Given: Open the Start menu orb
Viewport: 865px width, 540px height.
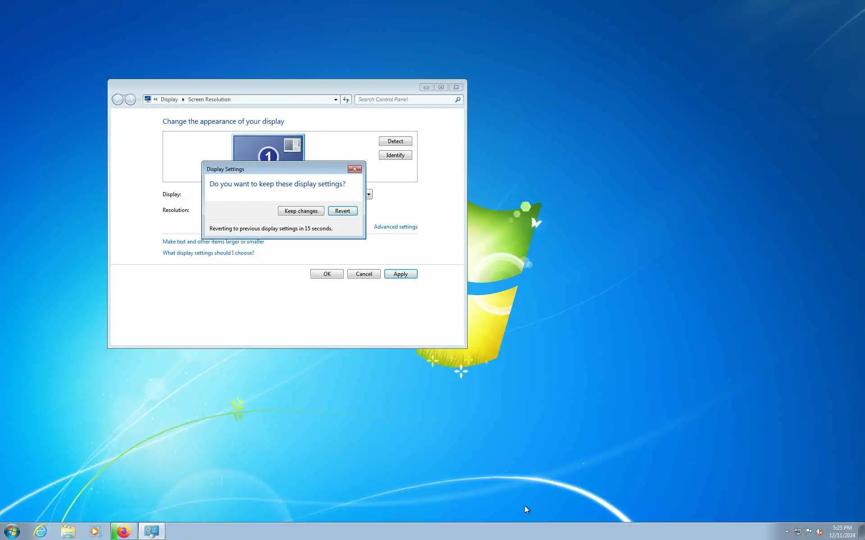Looking at the screenshot, I should click(x=12, y=531).
